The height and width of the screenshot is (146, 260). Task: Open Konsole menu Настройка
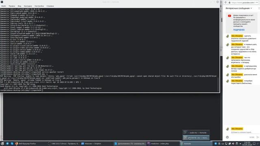39,6
